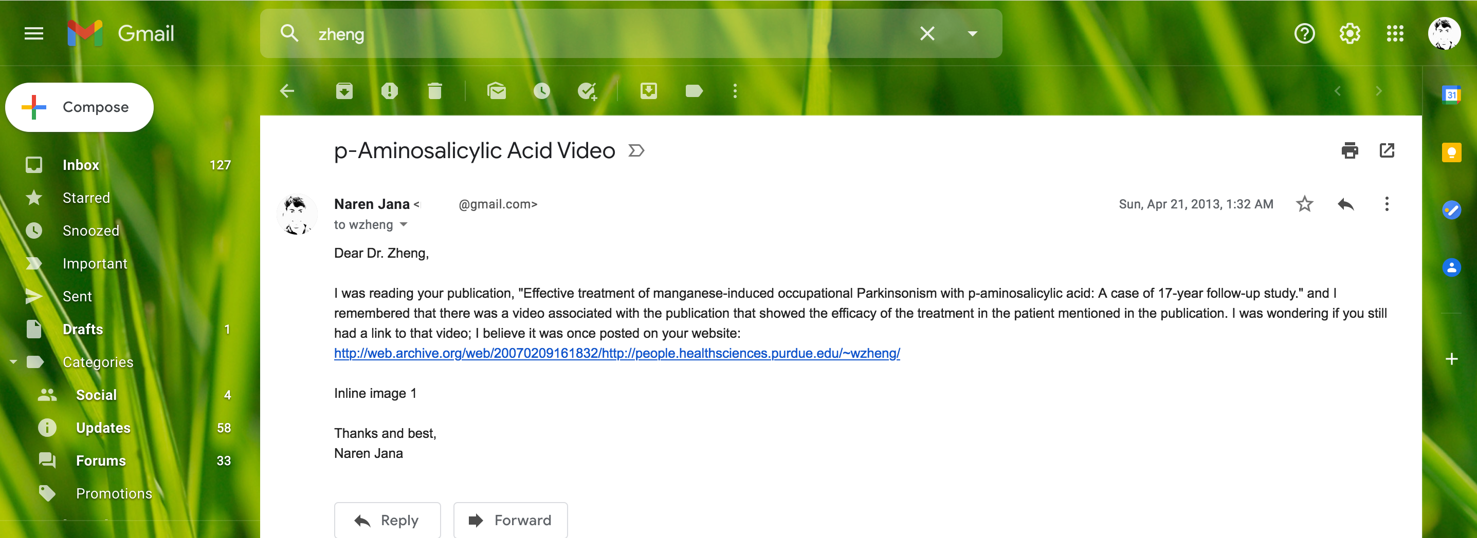This screenshot has width=1477, height=538.
Task: Open the main navigation menu
Action: [x=33, y=33]
